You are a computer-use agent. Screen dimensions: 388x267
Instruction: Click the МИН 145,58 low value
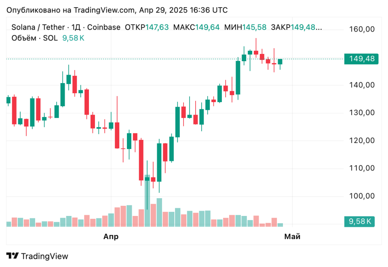(245, 27)
